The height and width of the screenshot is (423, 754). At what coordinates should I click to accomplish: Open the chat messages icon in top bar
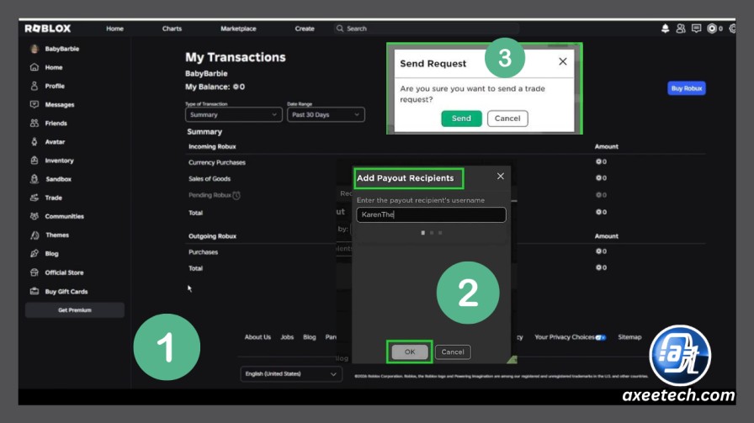tap(696, 29)
